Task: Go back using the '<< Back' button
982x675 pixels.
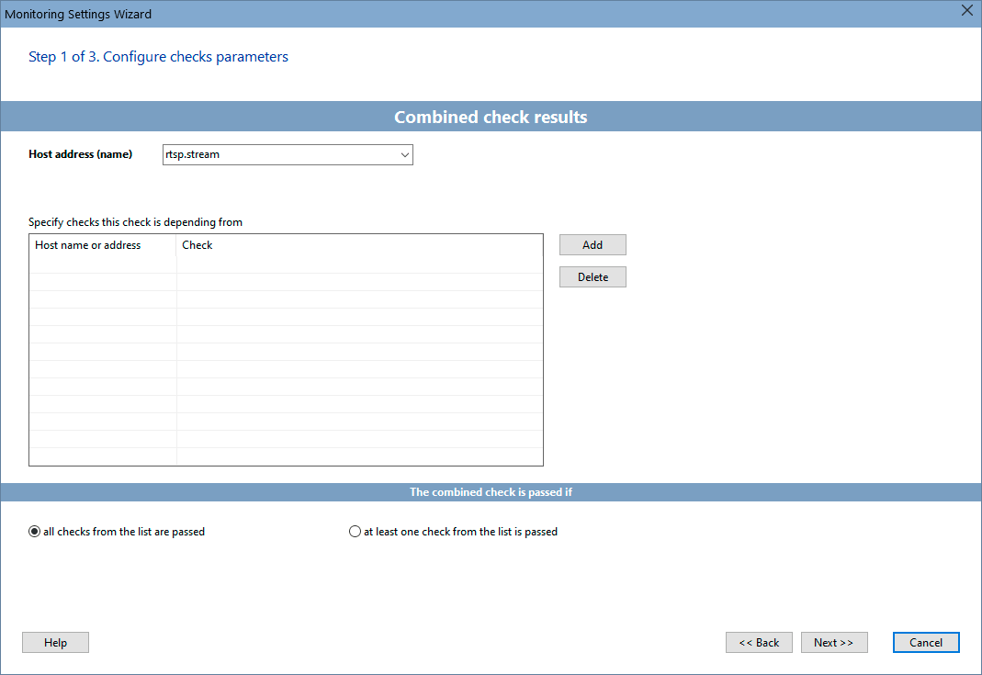Action: [x=759, y=643]
